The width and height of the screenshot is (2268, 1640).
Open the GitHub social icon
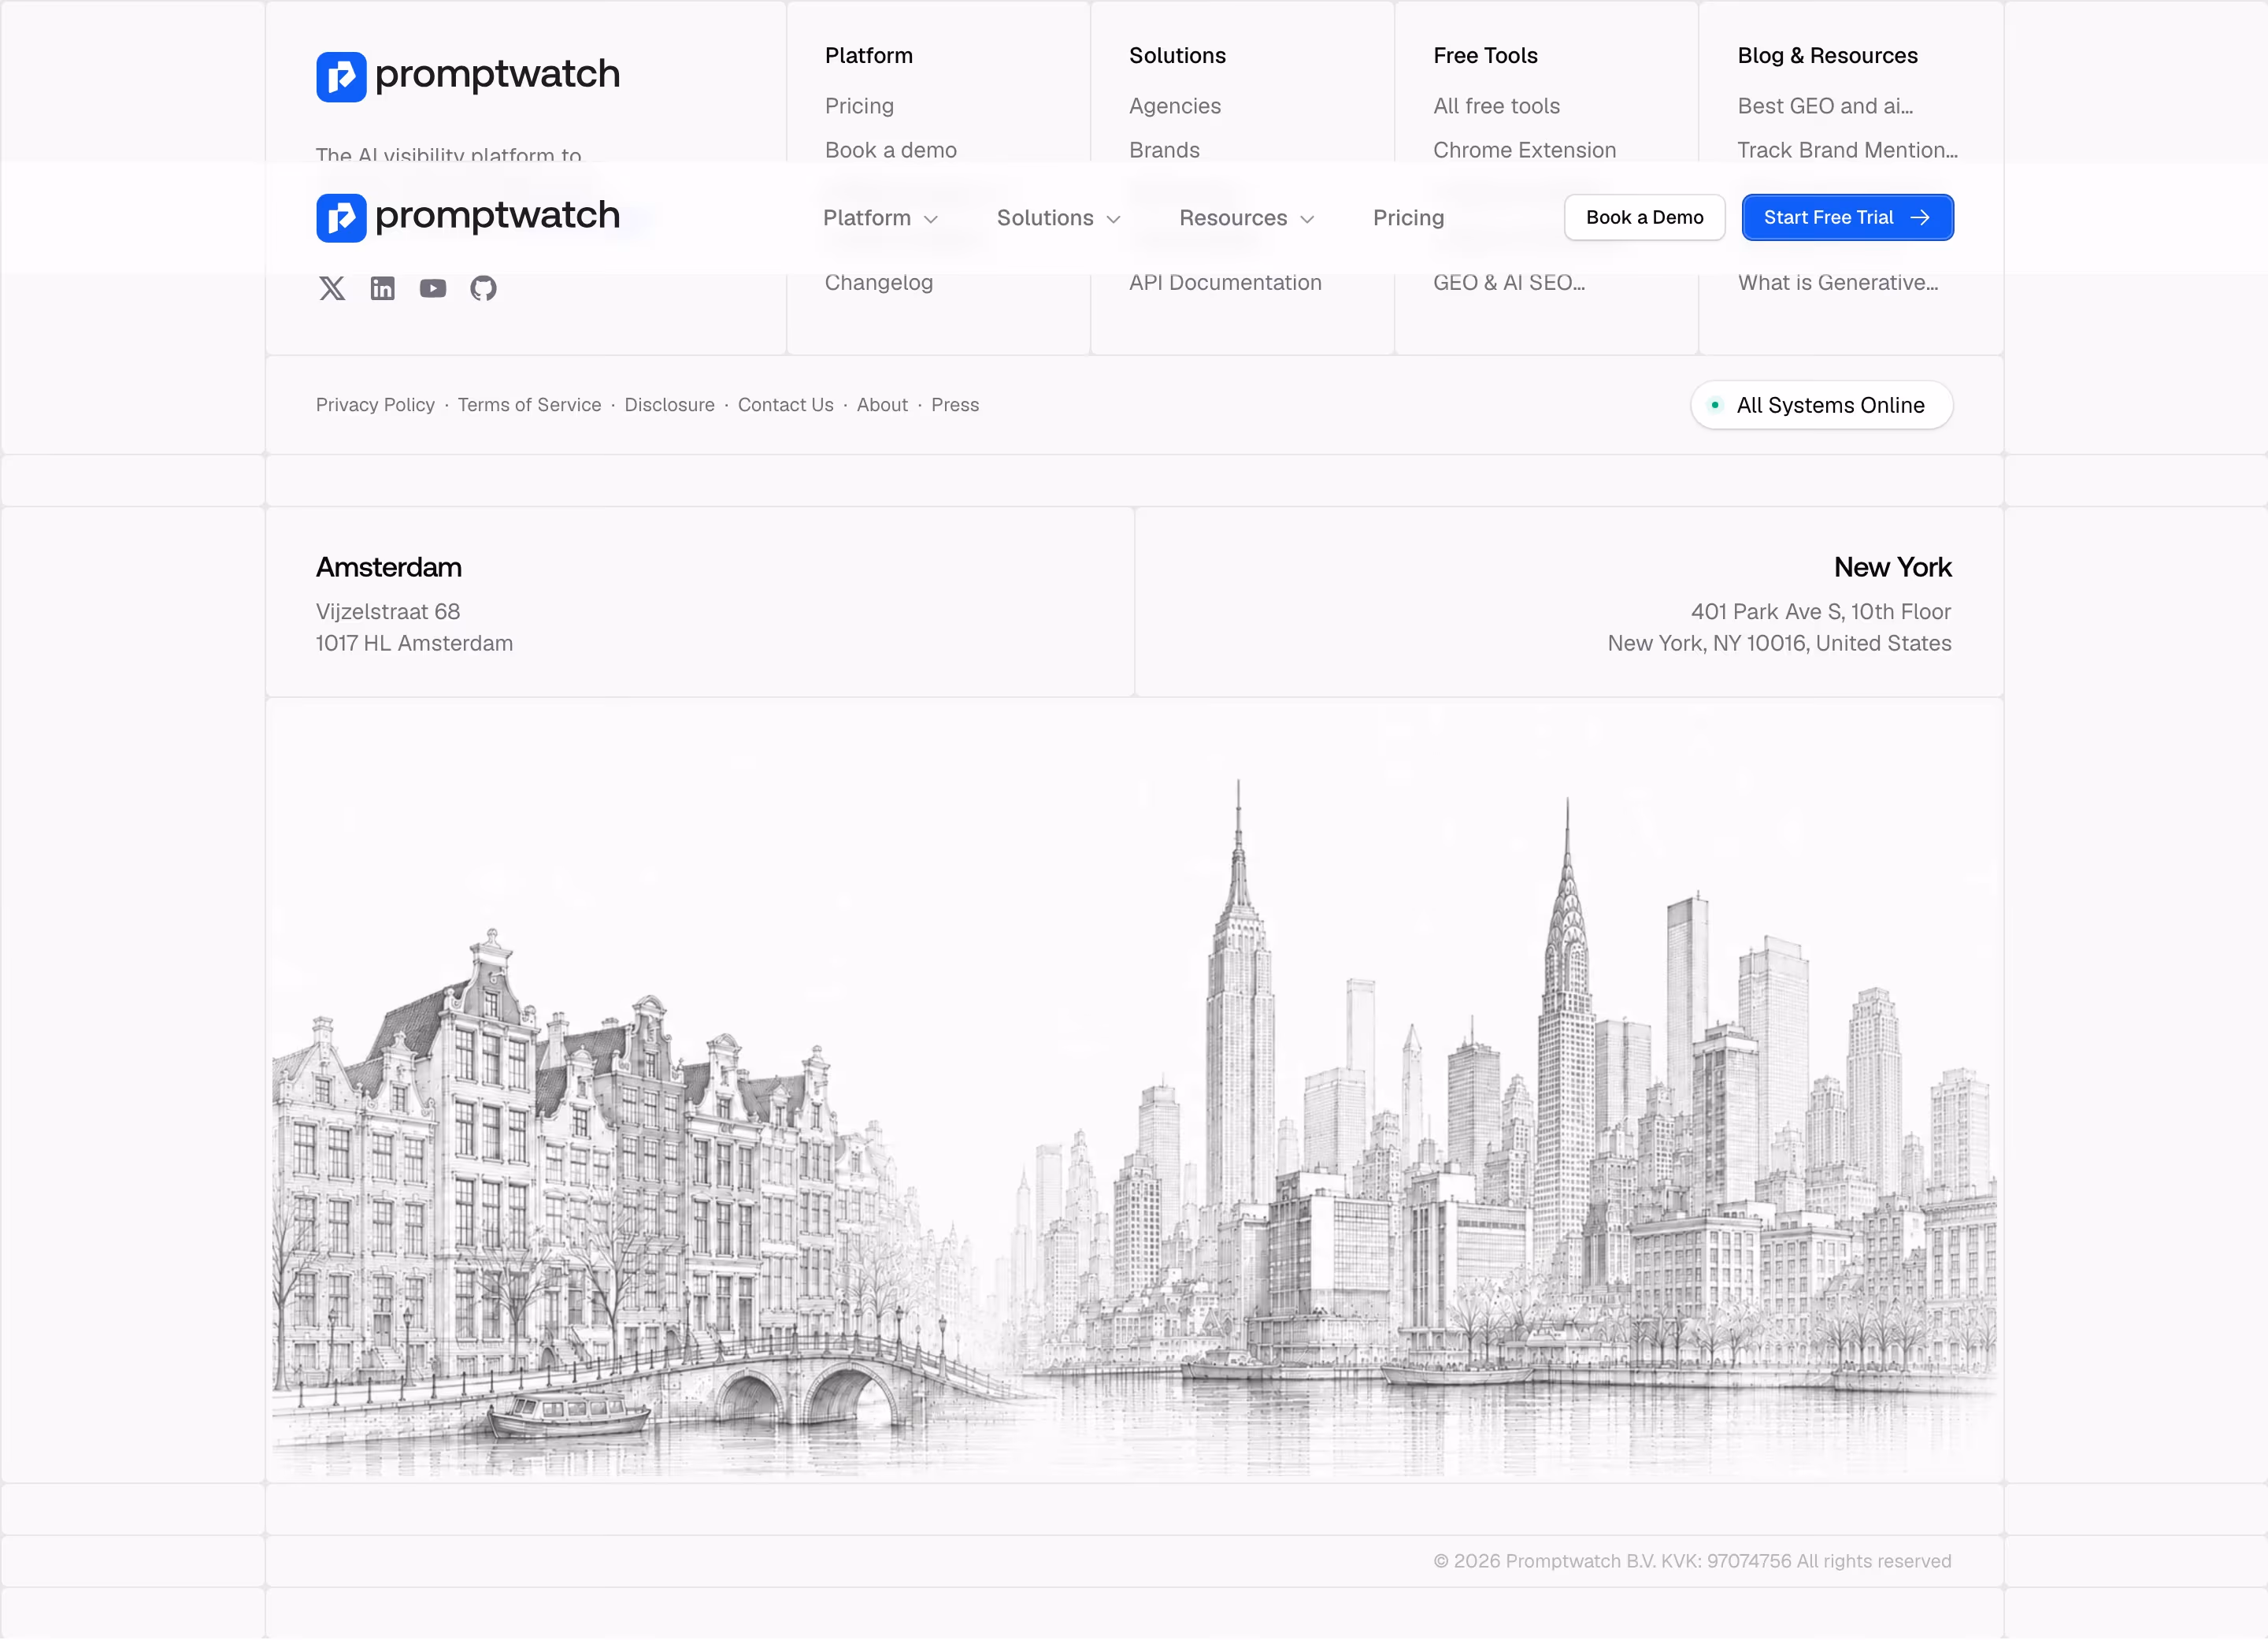tap(483, 288)
